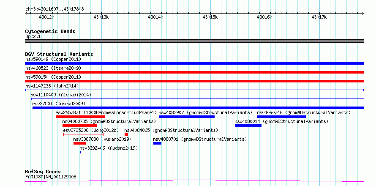Image resolution: width=376 pixels, height=186 pixels.
Task: Click the esv2725208 (Wong2012b) label text
Action: 91,130
